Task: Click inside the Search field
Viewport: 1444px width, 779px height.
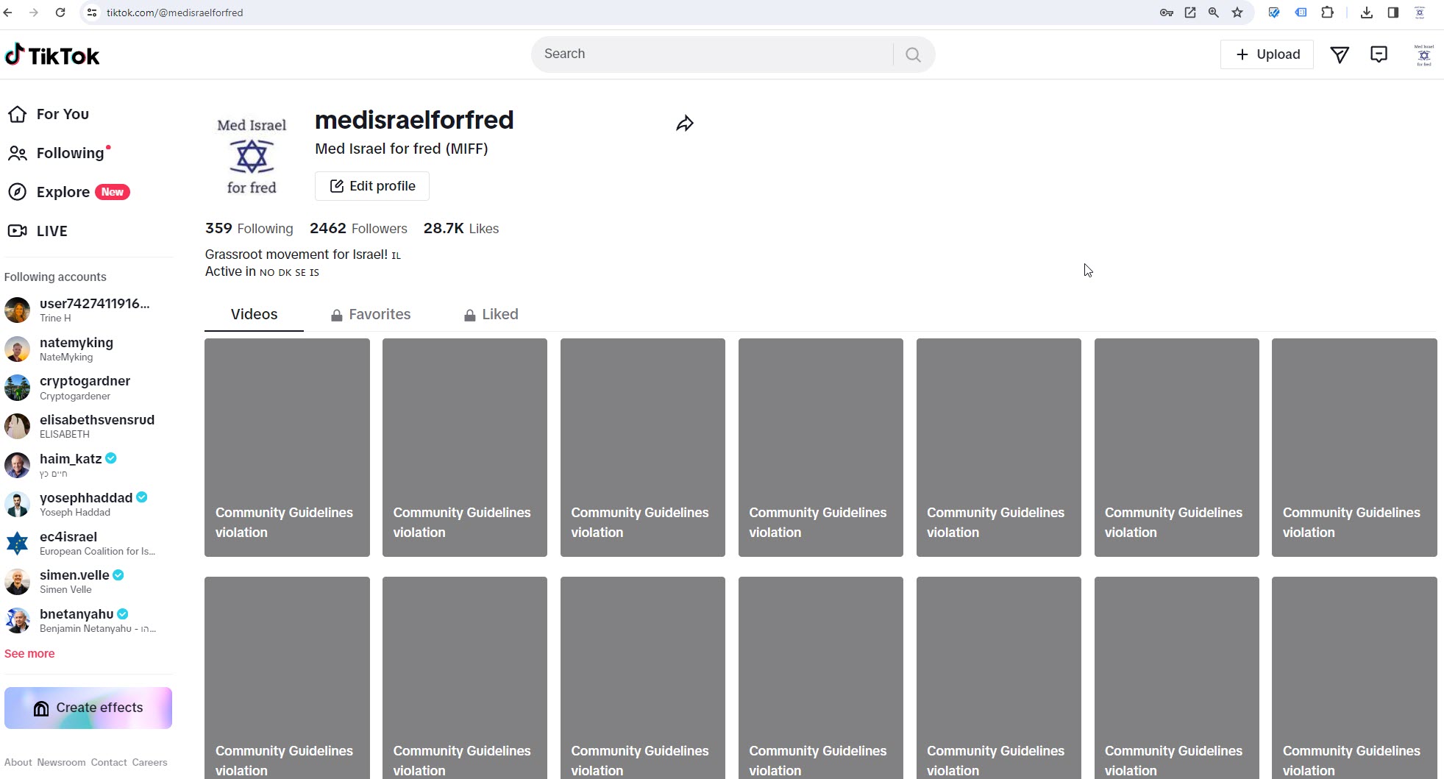Action: (714, 54)
